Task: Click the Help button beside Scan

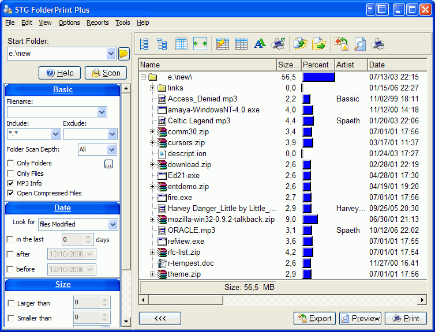Action: [59, 73]
